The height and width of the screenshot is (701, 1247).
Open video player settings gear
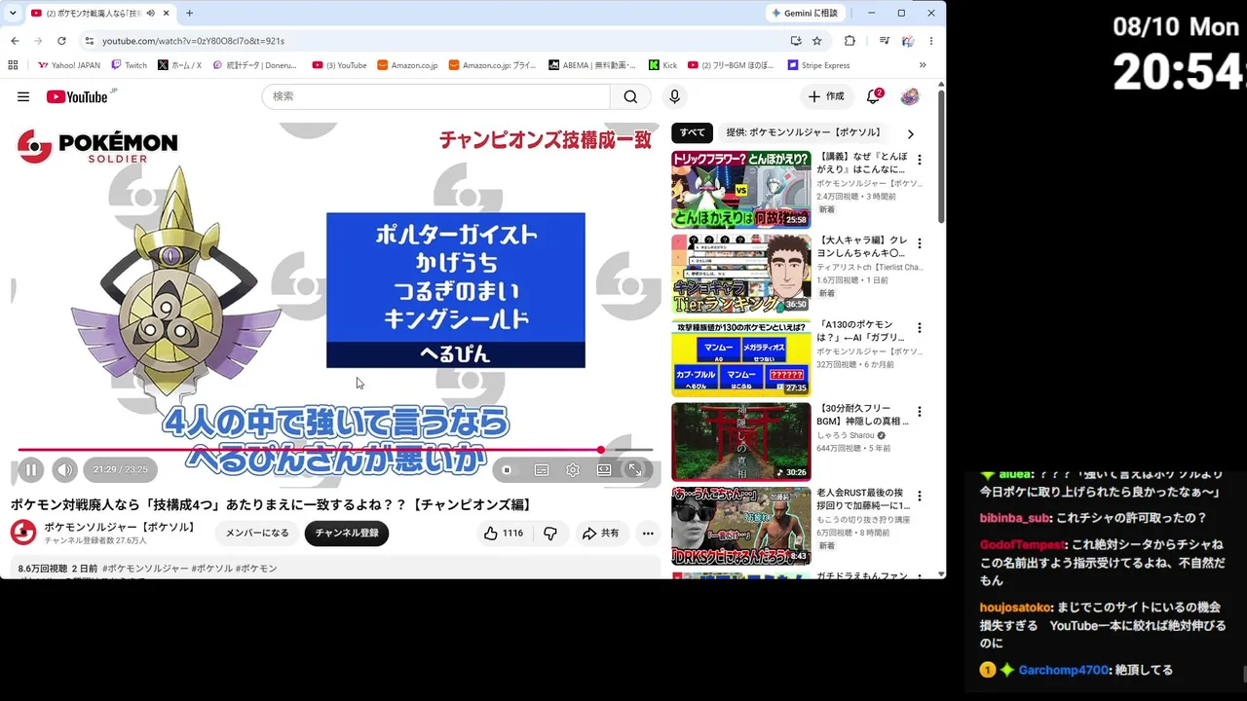[573, 470]
